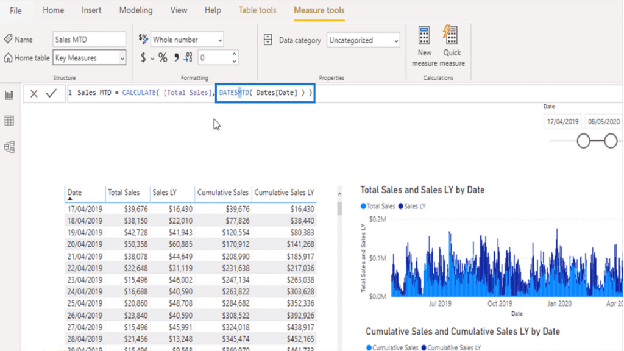Click Cumulative Sales LY legend item
624x351 pixels.
(x=451, y=347)
